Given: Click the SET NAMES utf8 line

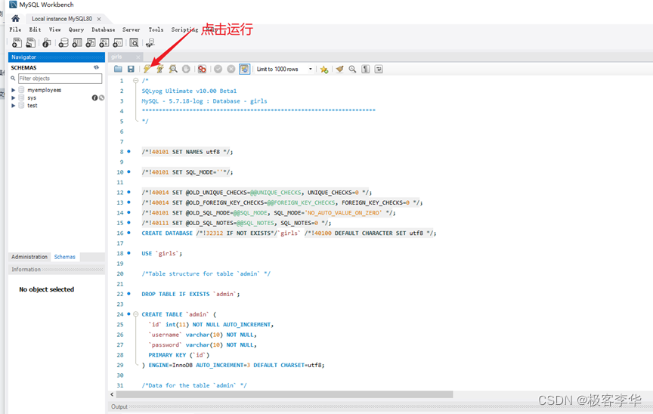Looking at the screenshot, I should [187, 152].
